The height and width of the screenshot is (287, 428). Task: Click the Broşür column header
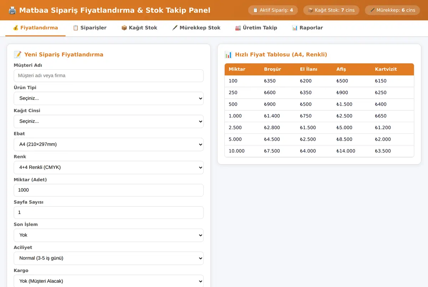tap(278, 69)
